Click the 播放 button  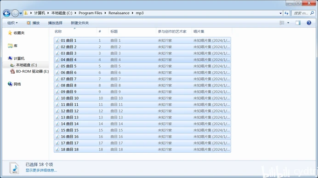tap(33, 23)
